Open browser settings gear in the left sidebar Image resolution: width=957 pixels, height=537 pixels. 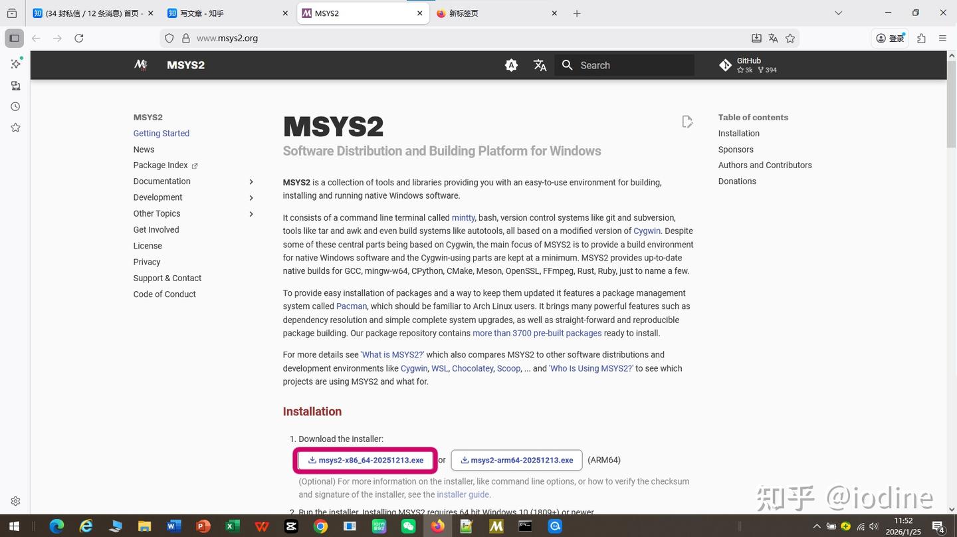pos(15,501)
